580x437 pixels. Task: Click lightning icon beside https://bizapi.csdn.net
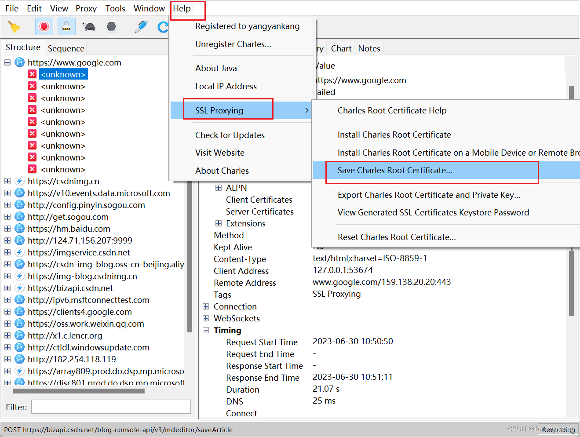pos(19,288)
